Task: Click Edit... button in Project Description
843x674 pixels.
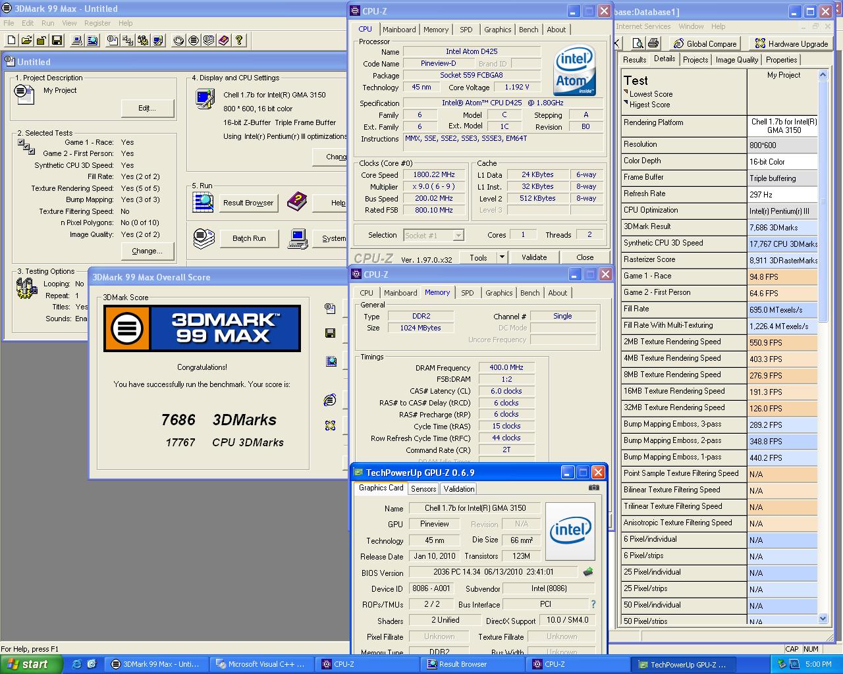Action: point(148,109)
